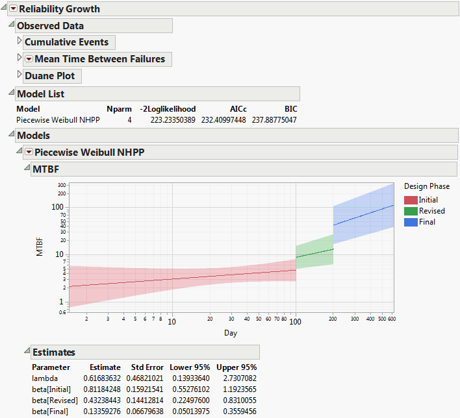The image size is (460, 418).
Task: Click the Design Phase legend title
Action: (426, 186)
